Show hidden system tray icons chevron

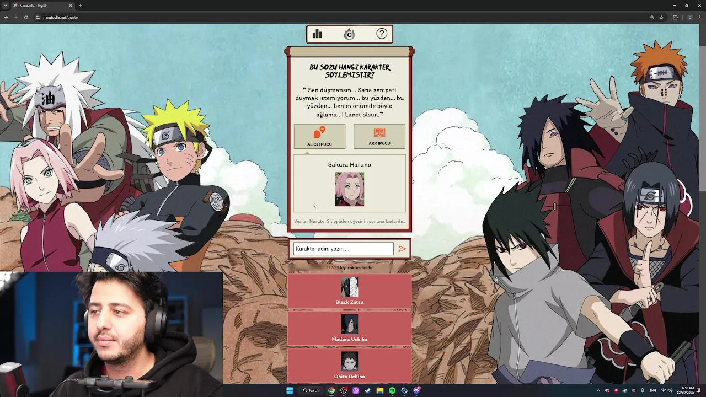coord(598,390)
